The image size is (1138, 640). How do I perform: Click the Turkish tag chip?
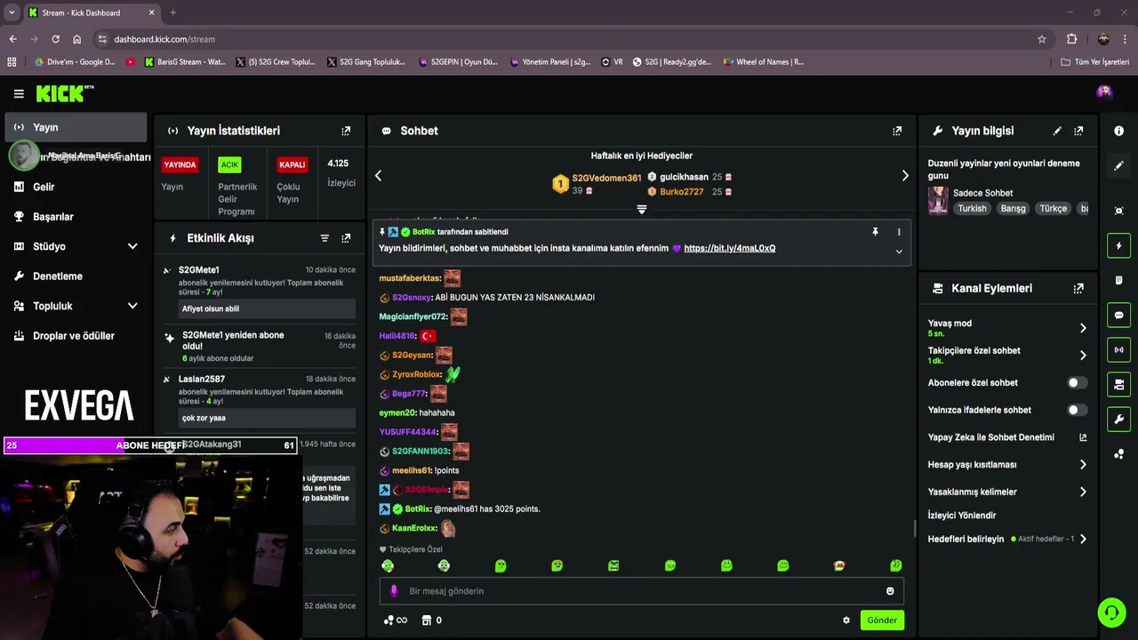point(972,209)
